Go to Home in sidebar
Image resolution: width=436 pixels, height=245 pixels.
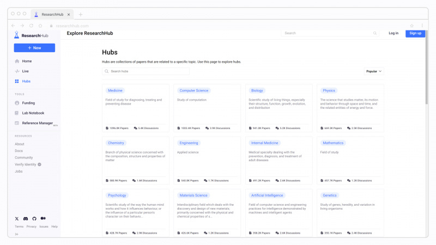(x=27, y=61)
